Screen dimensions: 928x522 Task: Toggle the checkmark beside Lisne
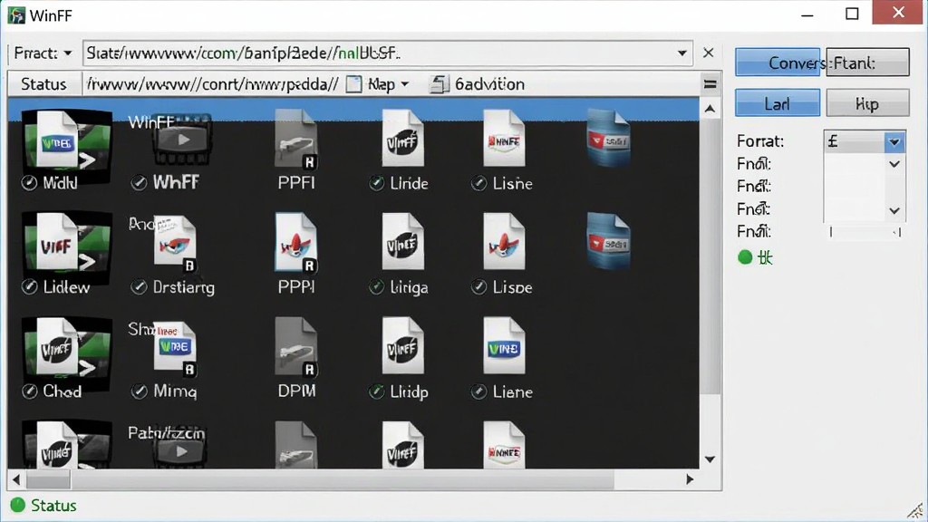[x=478, y=183]
